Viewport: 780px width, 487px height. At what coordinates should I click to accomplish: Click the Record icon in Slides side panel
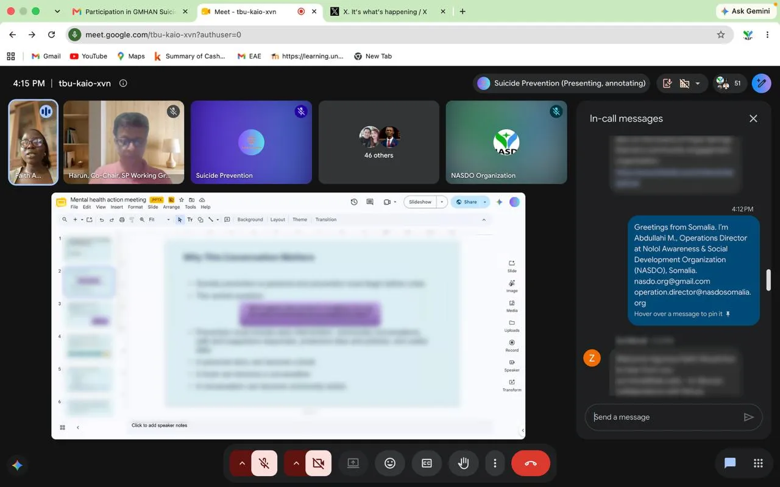(x=512, y=345)
